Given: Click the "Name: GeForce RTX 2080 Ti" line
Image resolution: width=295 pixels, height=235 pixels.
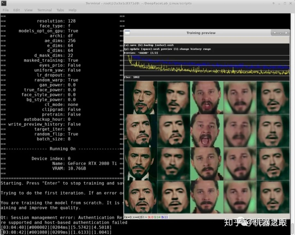Looking at the screenshot, I should coord(84,163).
